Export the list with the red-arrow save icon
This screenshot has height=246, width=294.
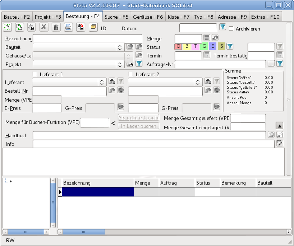pyautogui.click(x=81, y=27)
